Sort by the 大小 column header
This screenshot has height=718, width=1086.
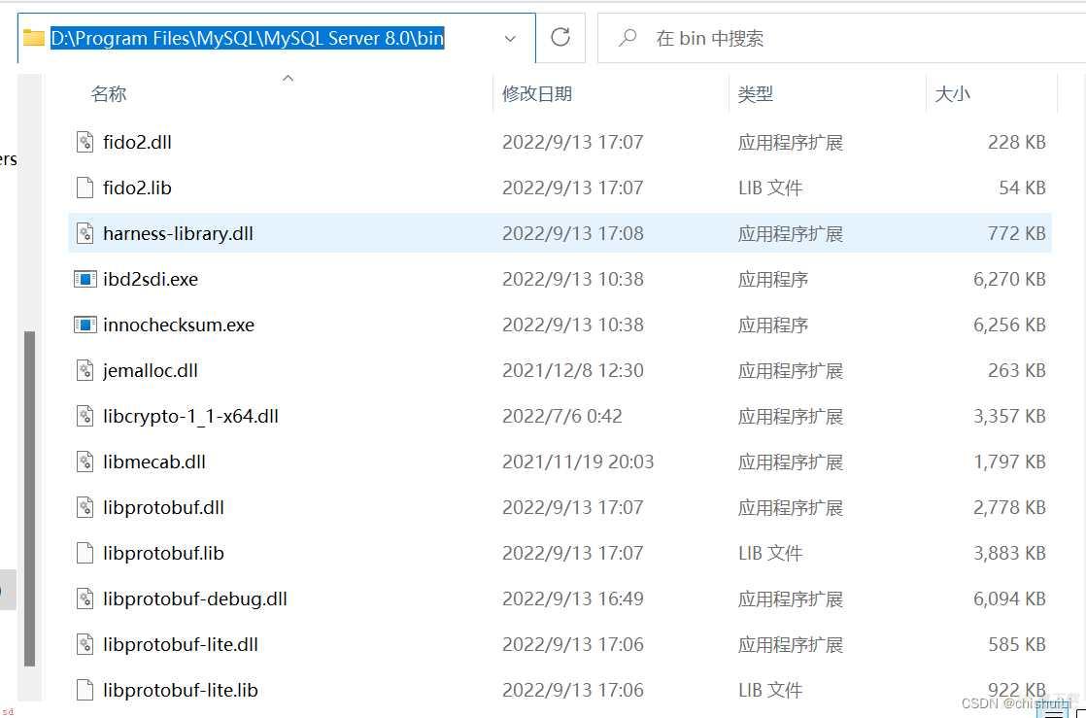pyautogui.click(x=952, y=93)
